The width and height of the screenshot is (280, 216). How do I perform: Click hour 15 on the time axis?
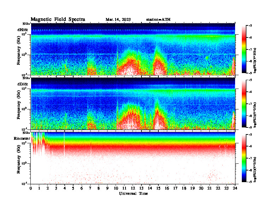[158, 188]
